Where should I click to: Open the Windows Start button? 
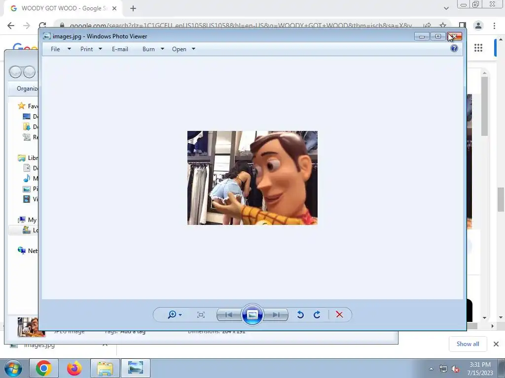pos(13,368)
